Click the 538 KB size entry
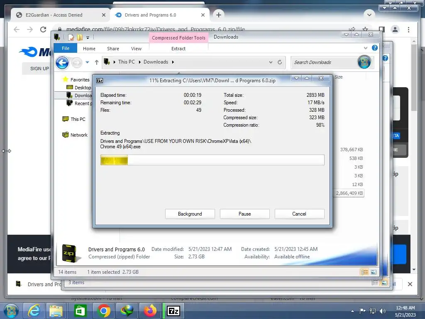Screen dimensions: 425x319 [356, 158]
